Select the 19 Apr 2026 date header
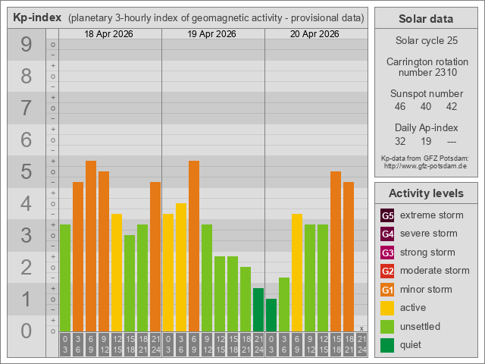 coord(213,34)
